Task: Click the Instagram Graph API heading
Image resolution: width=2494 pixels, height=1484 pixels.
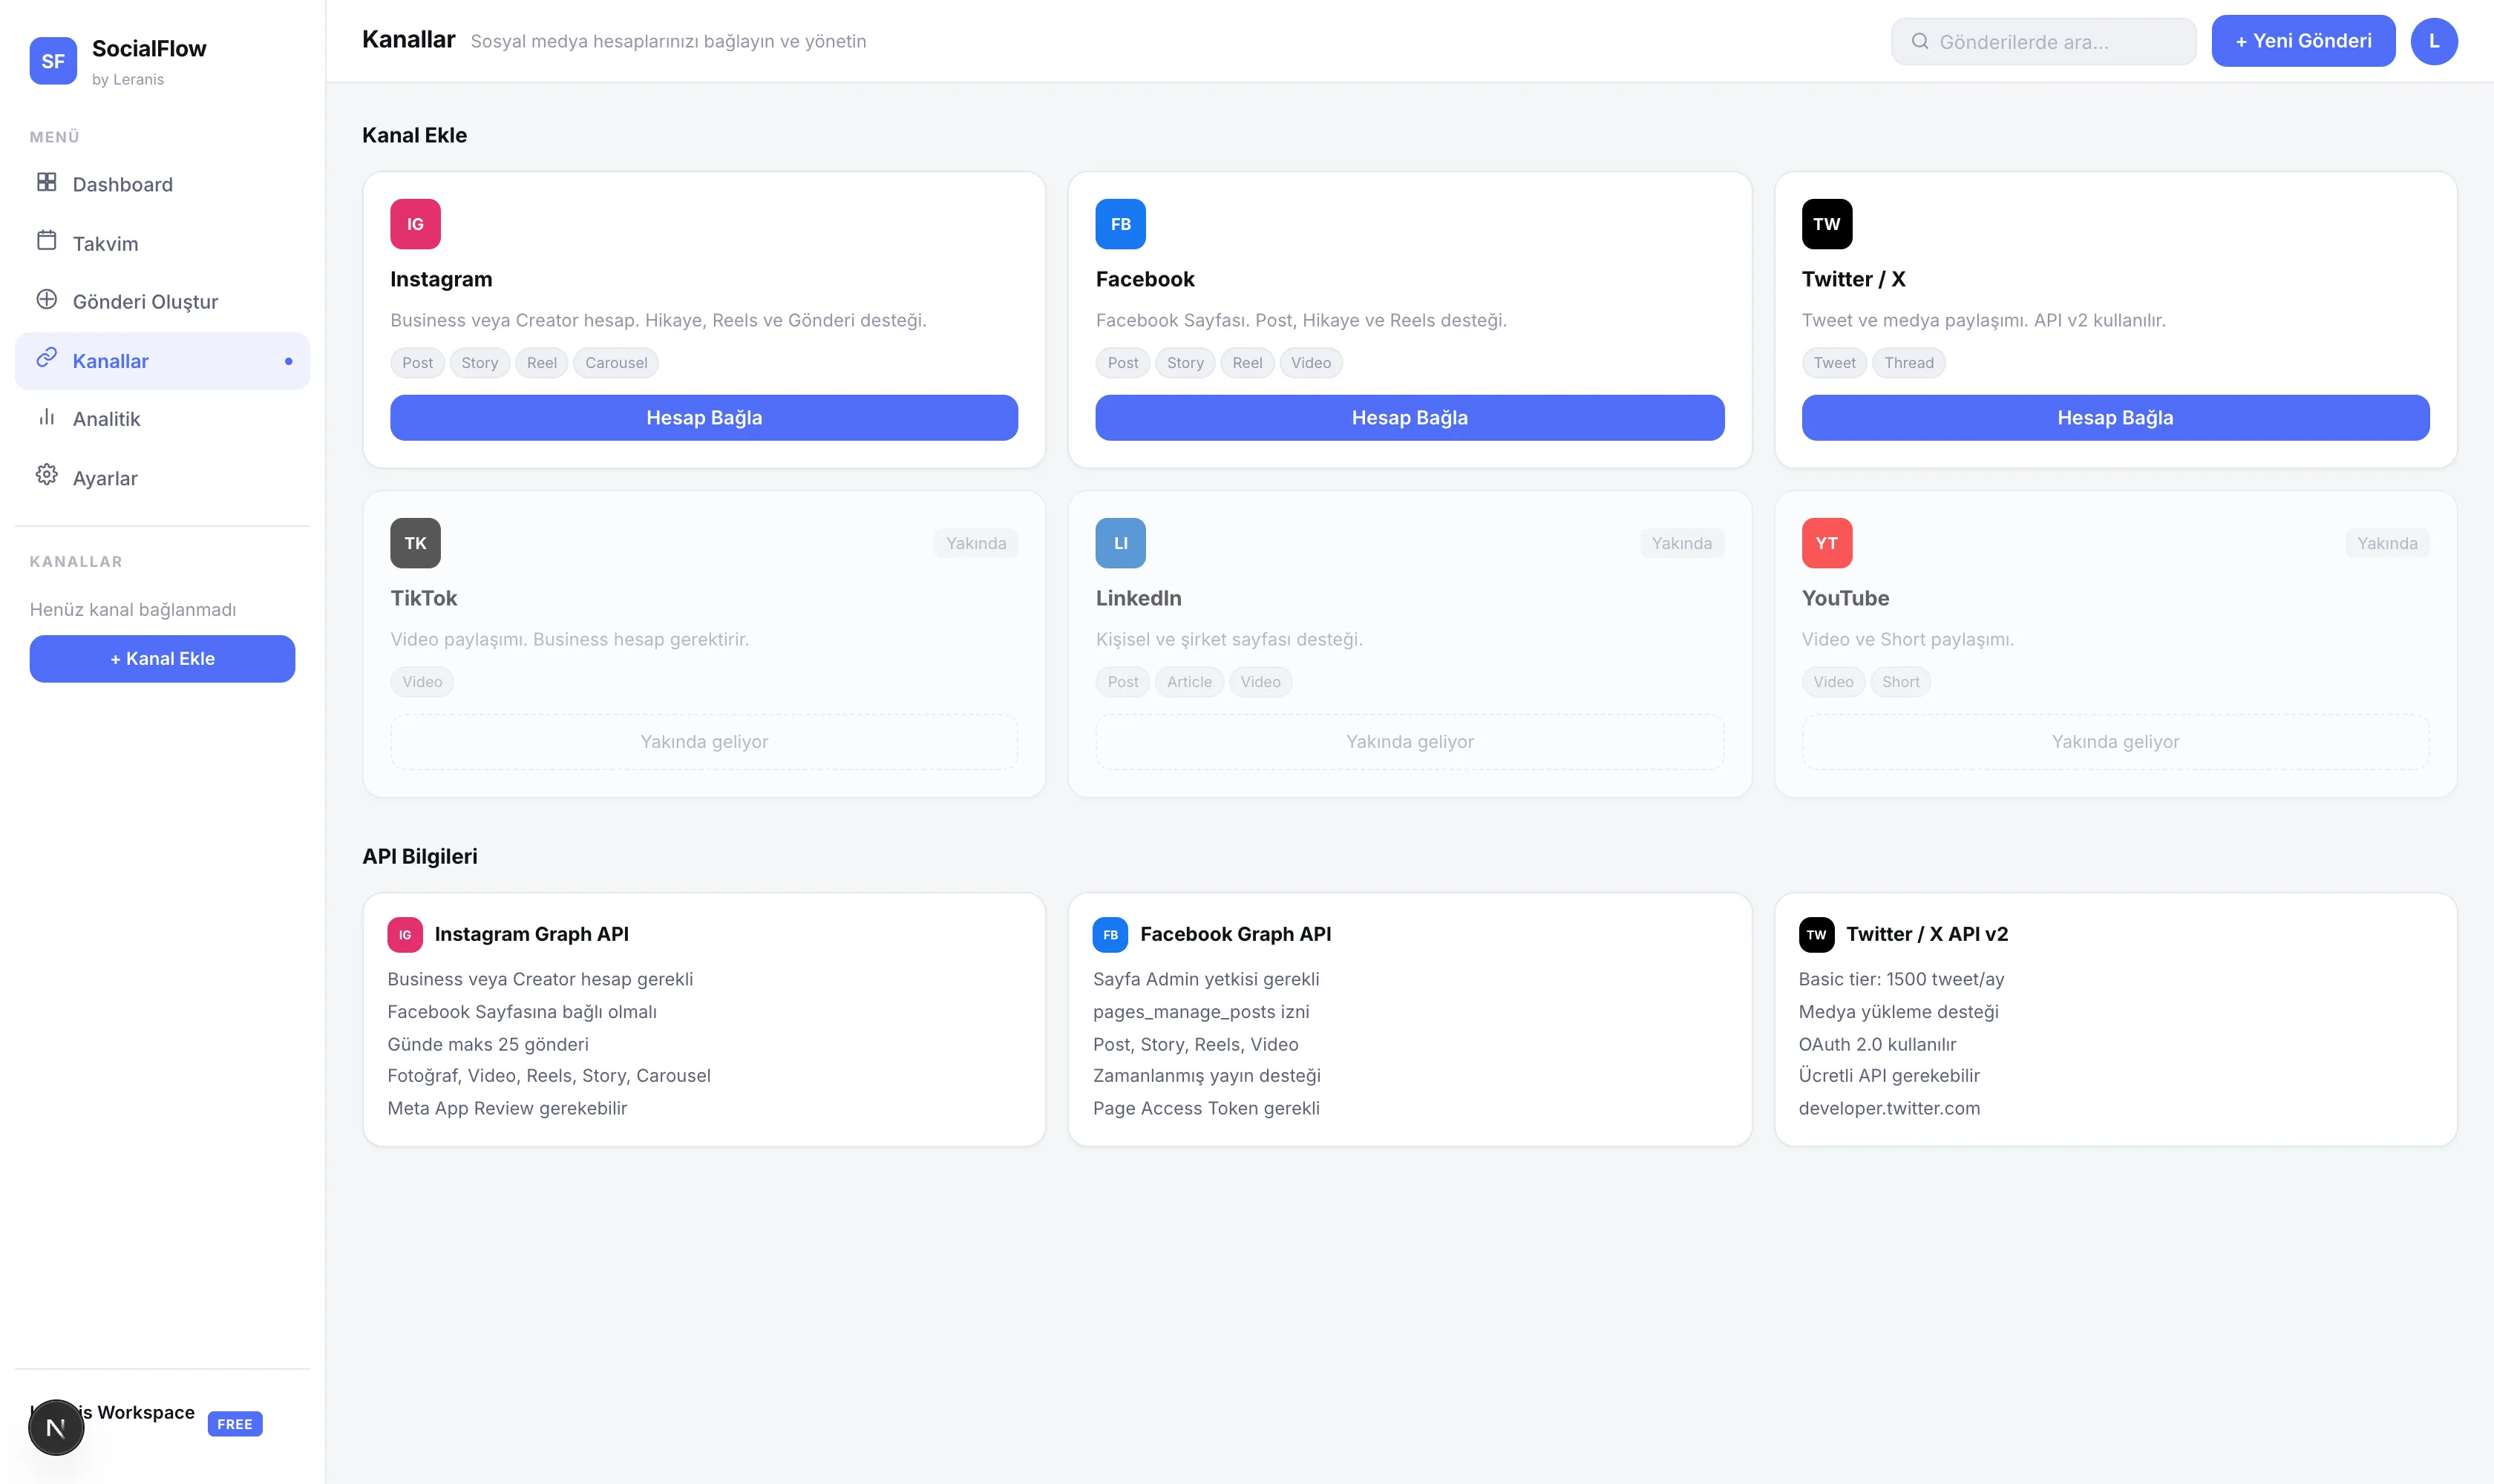Action: click(x=532, y=934)
